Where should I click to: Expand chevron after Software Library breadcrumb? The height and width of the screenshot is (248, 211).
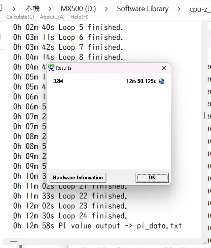coord(179,9)
